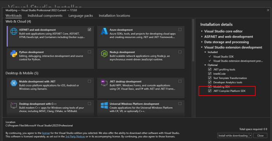Viewport: 272px width, 141px height.
Task: Click the Close button at bottom right
Action: coord(260,136)
